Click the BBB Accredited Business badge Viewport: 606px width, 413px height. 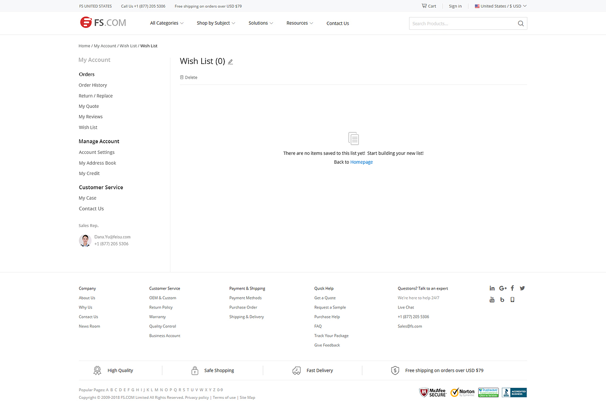pos(514,393)
